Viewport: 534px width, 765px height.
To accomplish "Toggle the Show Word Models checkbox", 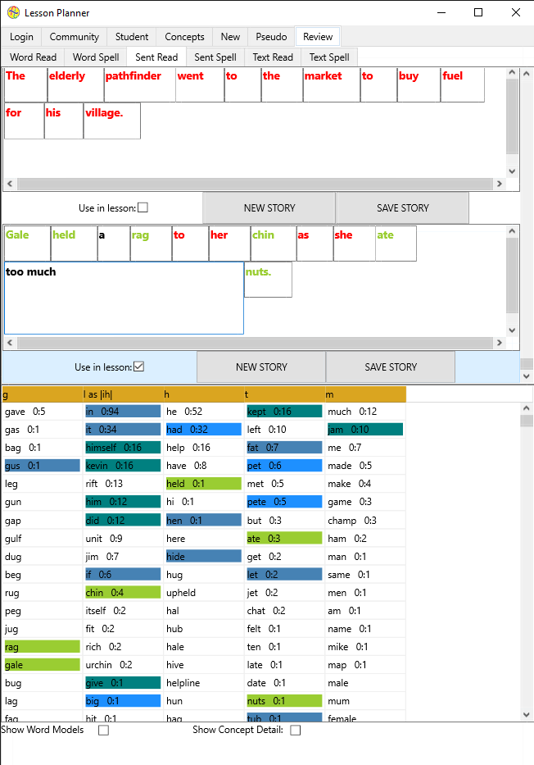I will click(x=103, y=731).
